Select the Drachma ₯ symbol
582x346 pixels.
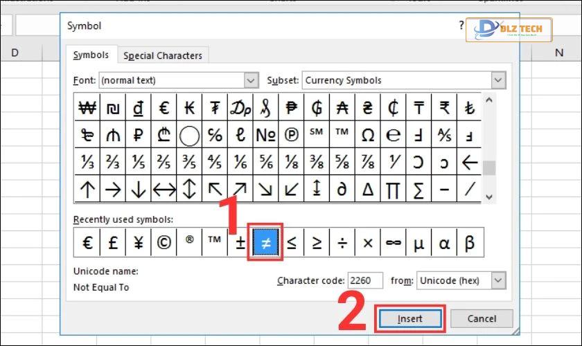(x=240, y=107)
